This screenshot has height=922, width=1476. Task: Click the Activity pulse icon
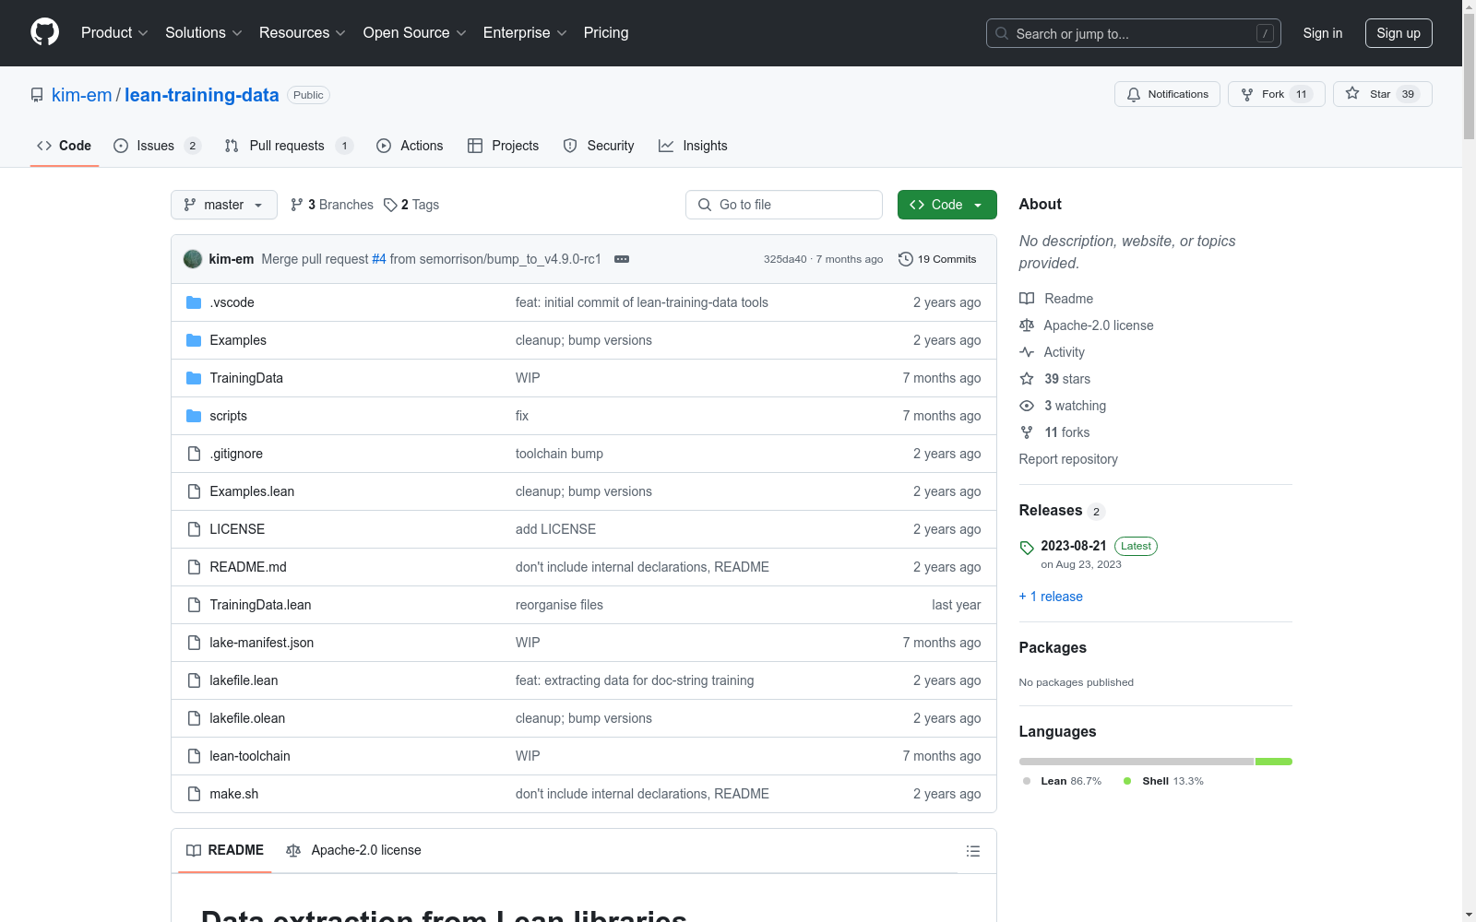[1027, 352]
